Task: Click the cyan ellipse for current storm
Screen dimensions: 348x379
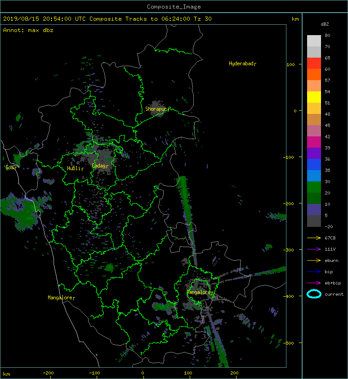Action: pos(314,294)
